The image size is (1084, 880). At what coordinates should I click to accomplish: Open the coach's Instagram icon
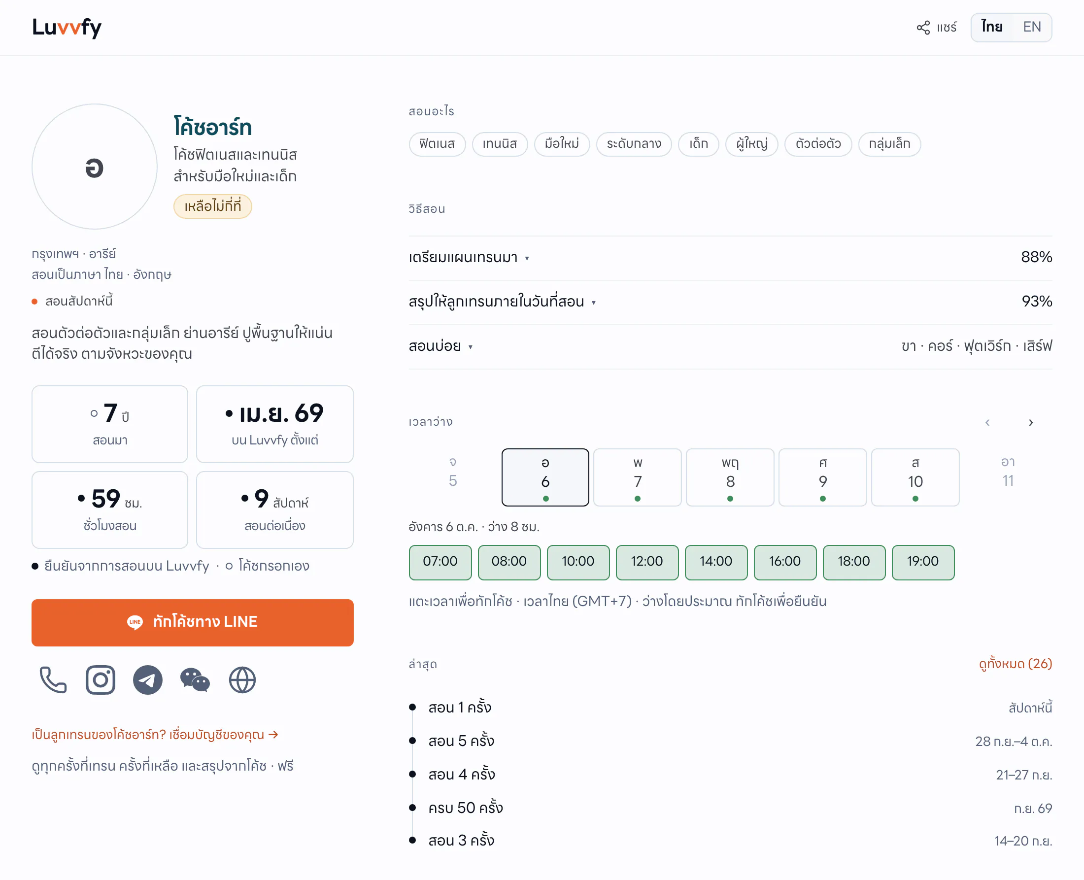[x=101, y=680]
